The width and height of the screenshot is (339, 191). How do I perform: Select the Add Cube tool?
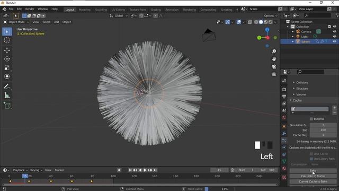[7, 106]
